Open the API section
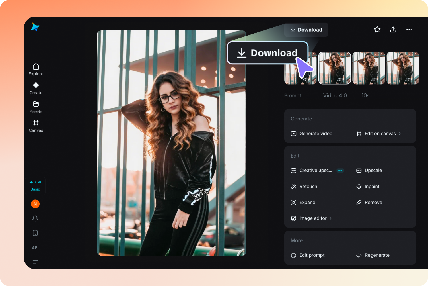 35,247
